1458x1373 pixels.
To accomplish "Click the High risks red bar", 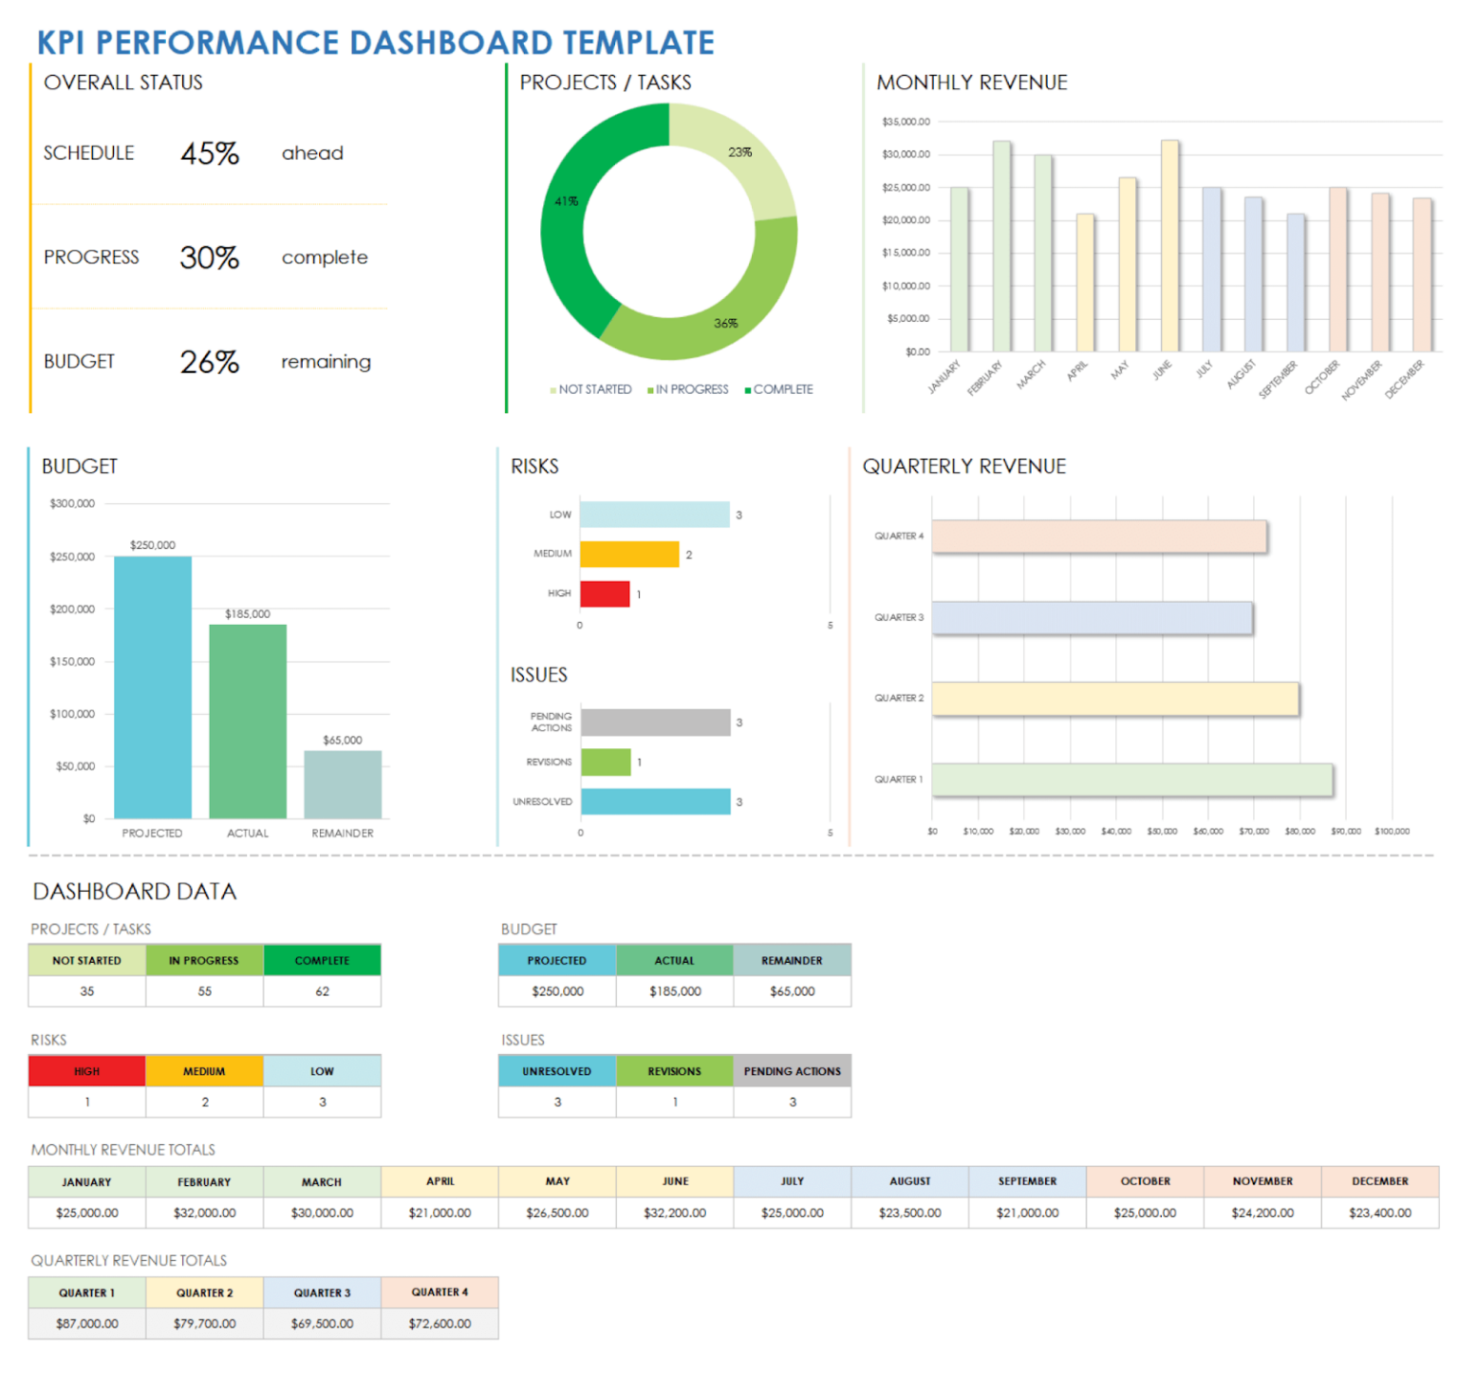I will [605, 593].
